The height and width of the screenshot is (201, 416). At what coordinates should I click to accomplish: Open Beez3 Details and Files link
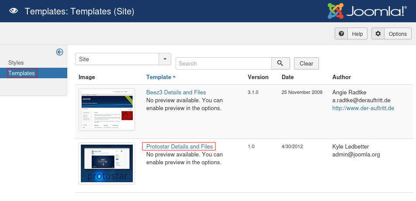(x=176, y=93)
